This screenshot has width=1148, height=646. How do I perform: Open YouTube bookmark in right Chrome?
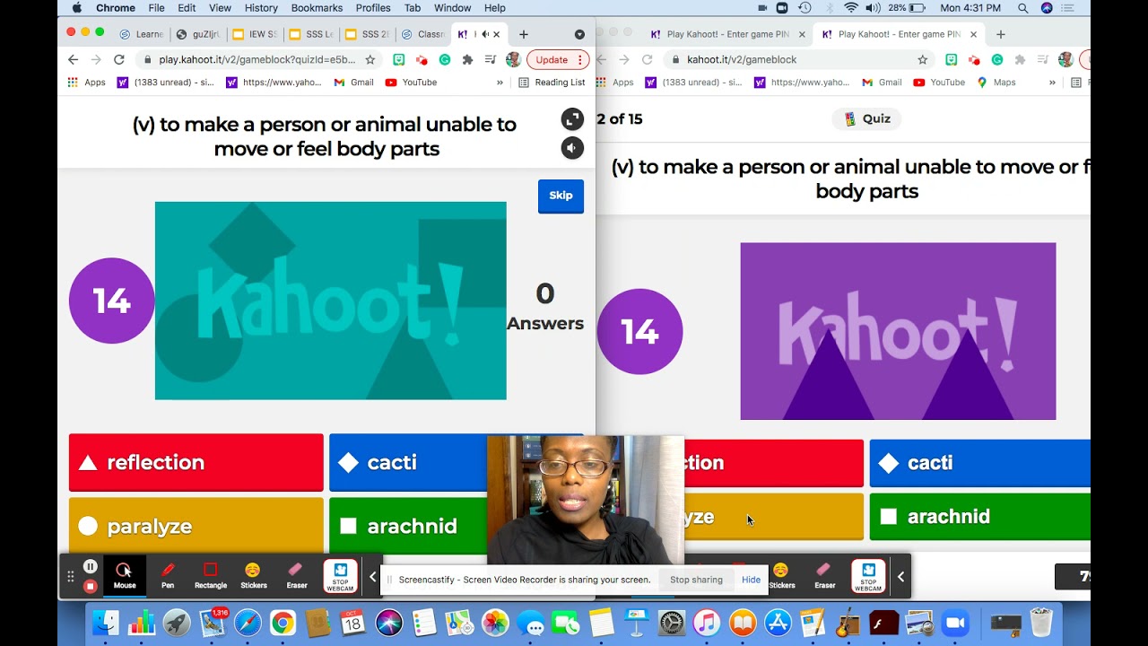pyautogui.click(x=939, y=83)
